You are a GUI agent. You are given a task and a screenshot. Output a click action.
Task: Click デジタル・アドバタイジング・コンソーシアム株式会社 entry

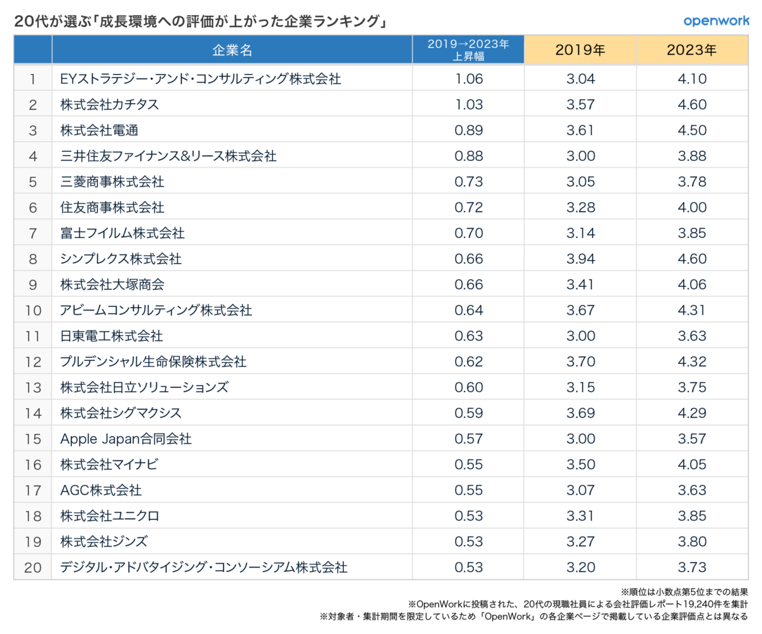point(203,567)
